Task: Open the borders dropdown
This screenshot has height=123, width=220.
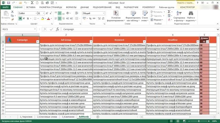Action: click(x=38, y=18)
